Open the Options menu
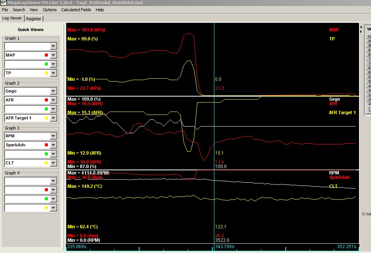The width and height of the screenshot is (371, 253). pos(50,10)
